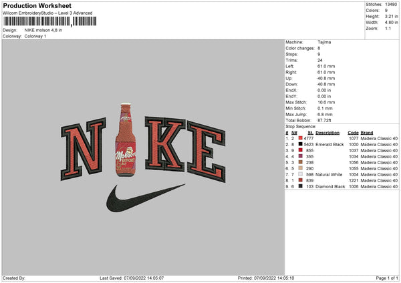Select the black swoosh in the design preview

(x=145, y=198)
